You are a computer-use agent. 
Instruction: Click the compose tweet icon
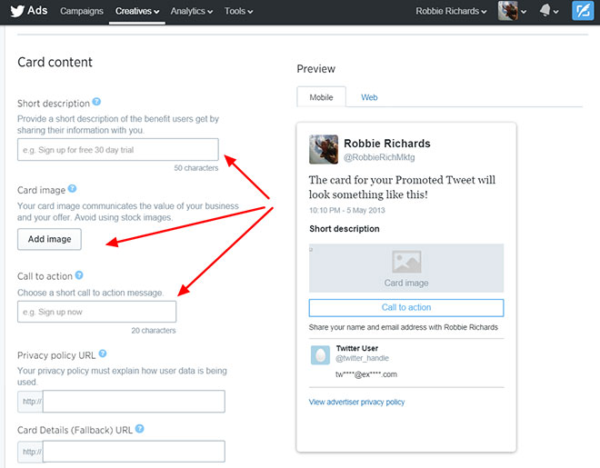[583, 12]
